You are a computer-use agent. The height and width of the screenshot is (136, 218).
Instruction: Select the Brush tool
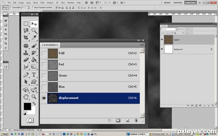34,46
